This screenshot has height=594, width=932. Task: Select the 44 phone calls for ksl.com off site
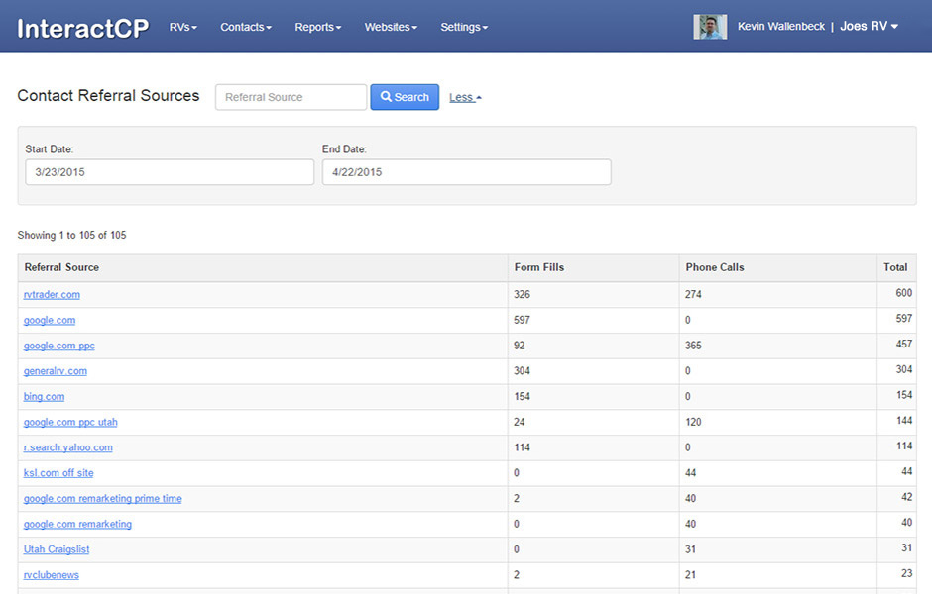tap(777, 473)
